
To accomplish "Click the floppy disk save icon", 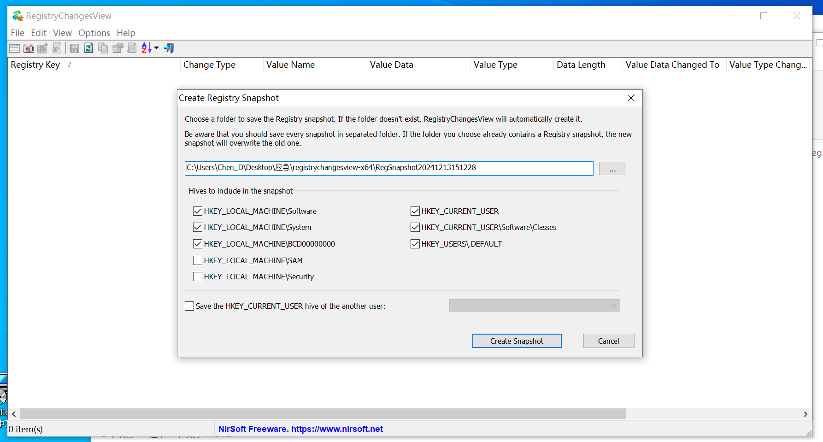I will click(x=74, y=48).
